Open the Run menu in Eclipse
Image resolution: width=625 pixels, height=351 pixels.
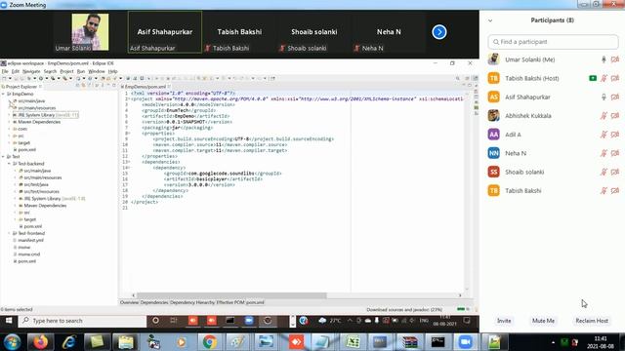point(81,71)
